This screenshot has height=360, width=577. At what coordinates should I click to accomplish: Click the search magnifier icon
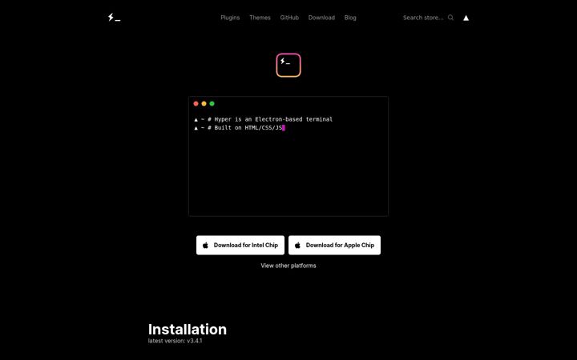click(x=450, y=18)
